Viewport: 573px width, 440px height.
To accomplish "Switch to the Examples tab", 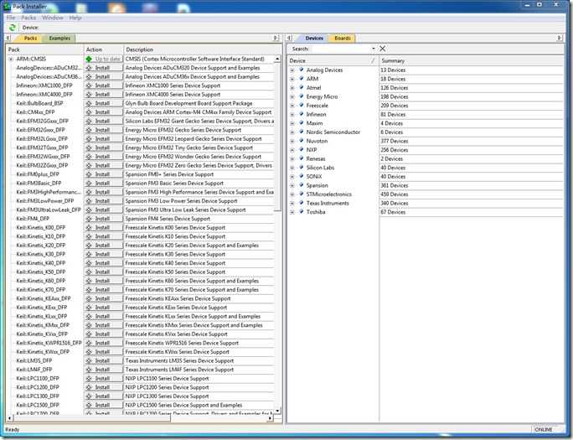I will [x=59, y=38].
